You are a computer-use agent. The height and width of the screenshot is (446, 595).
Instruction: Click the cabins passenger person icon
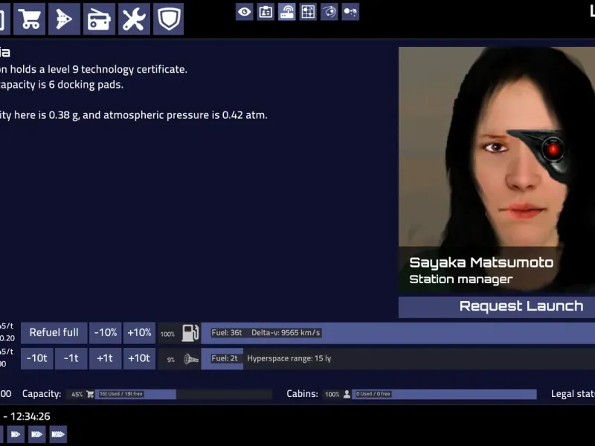347,394
